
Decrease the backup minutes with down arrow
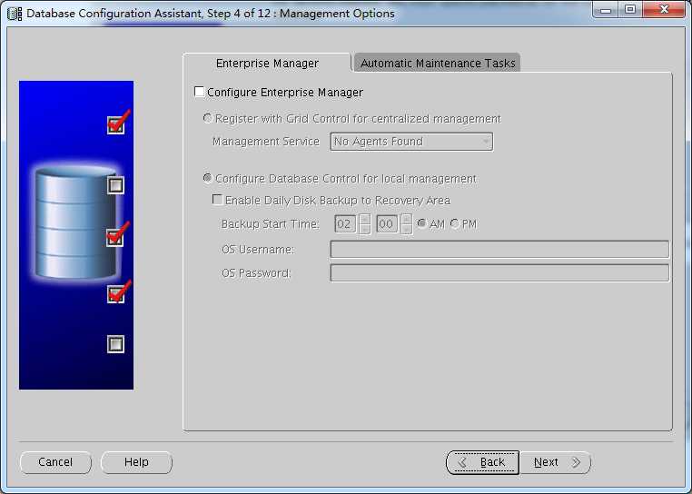point(407,229)
